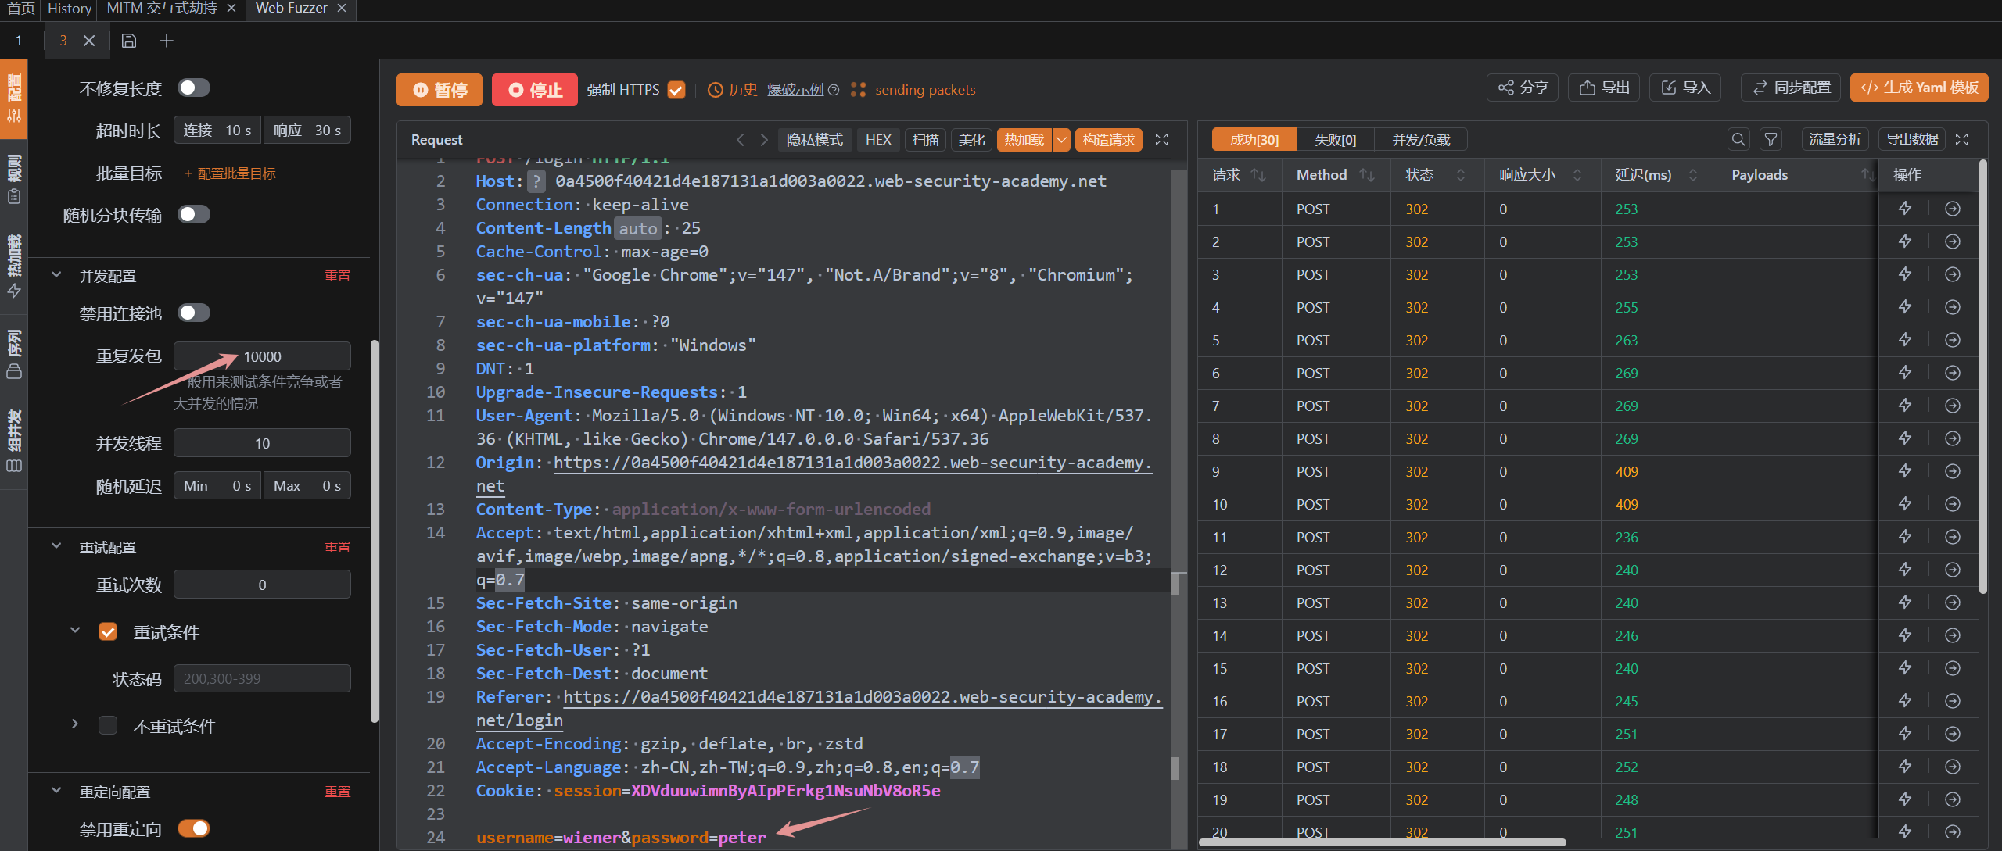Expand the 不重试条件 sub-section chevron
Viewport: 2002px width, 851px height.
click(75, 724)
